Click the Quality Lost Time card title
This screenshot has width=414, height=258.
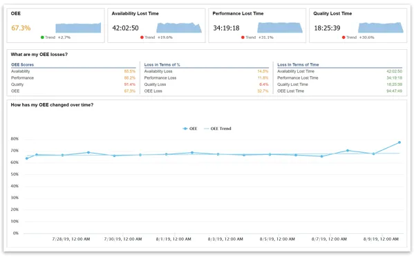(x=332, y=13)
